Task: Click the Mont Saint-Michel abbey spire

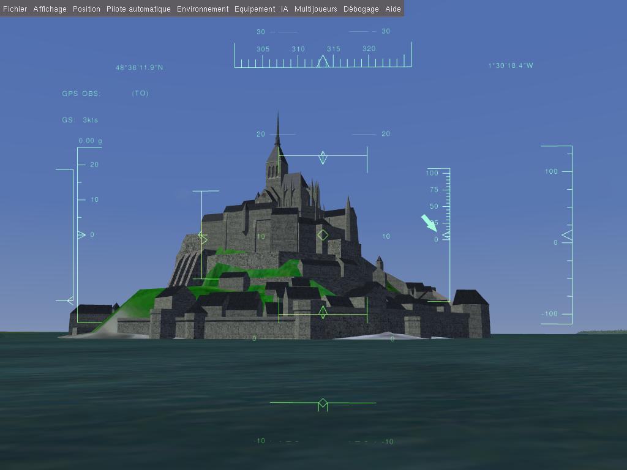Action: click(x=277, y=130)
